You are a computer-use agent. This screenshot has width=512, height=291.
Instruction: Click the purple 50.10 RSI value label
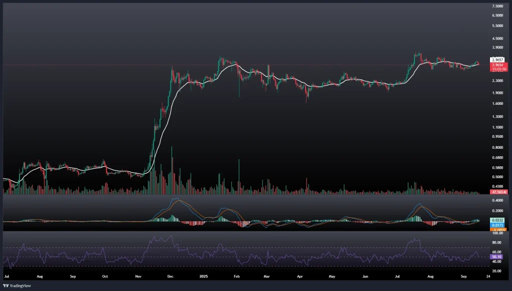(x=497, y=257)
